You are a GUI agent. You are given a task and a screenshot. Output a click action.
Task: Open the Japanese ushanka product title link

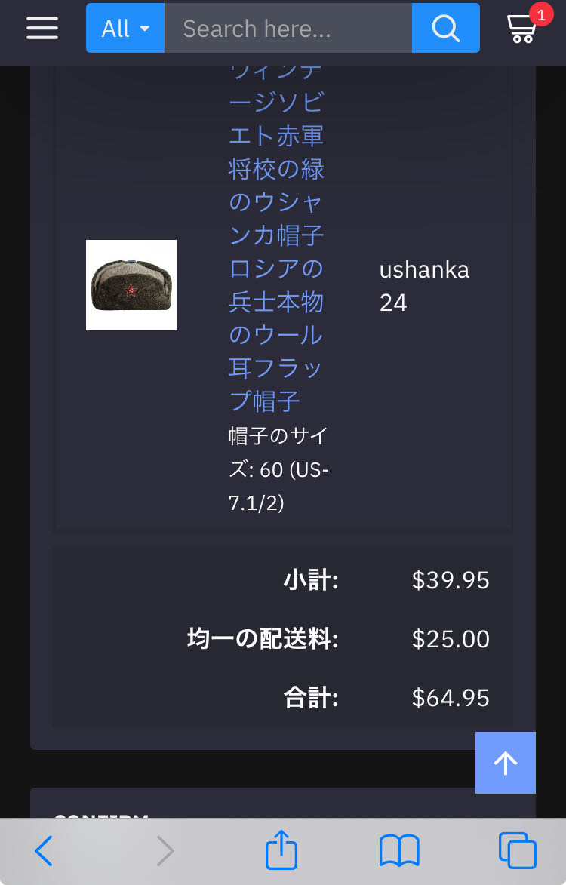pos(276,235)
